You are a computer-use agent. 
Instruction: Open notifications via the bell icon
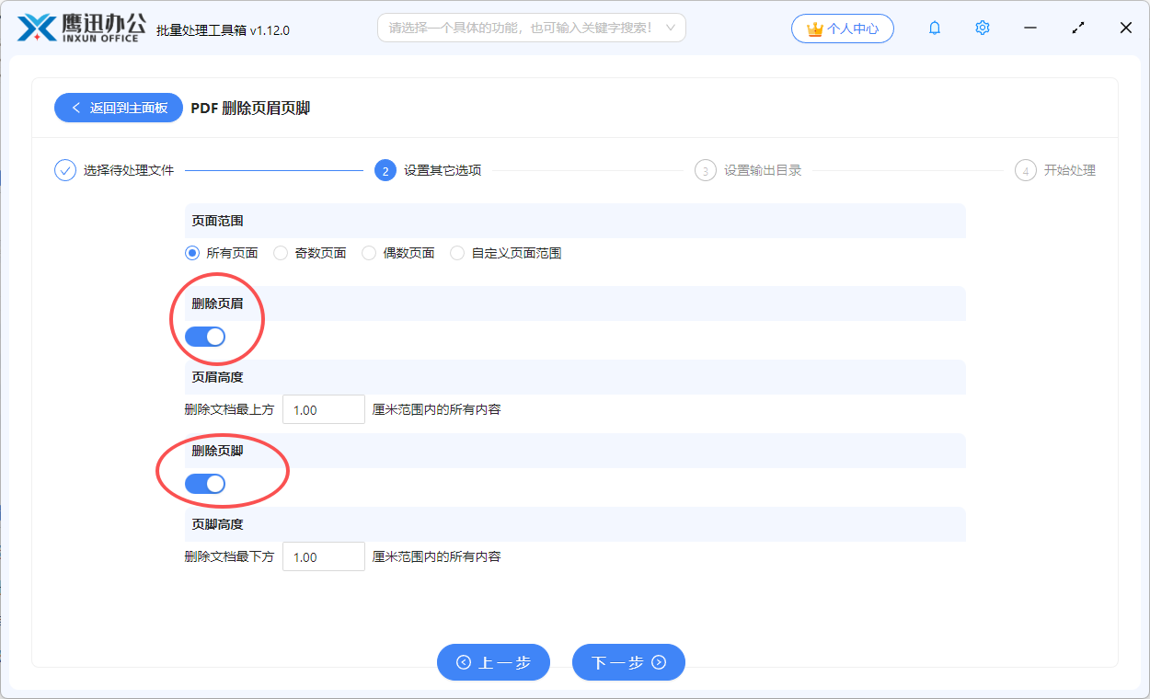[934, 28]
